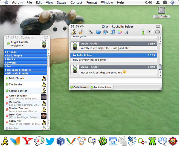Select contact Tim Henke

click(x=26, y=85)
